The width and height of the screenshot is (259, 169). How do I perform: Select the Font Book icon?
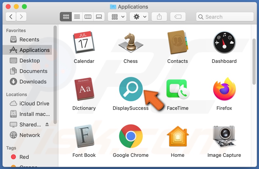tap(84, 136)
